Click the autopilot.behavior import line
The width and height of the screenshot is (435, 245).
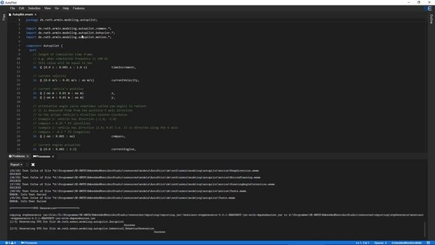coord(70,33)
